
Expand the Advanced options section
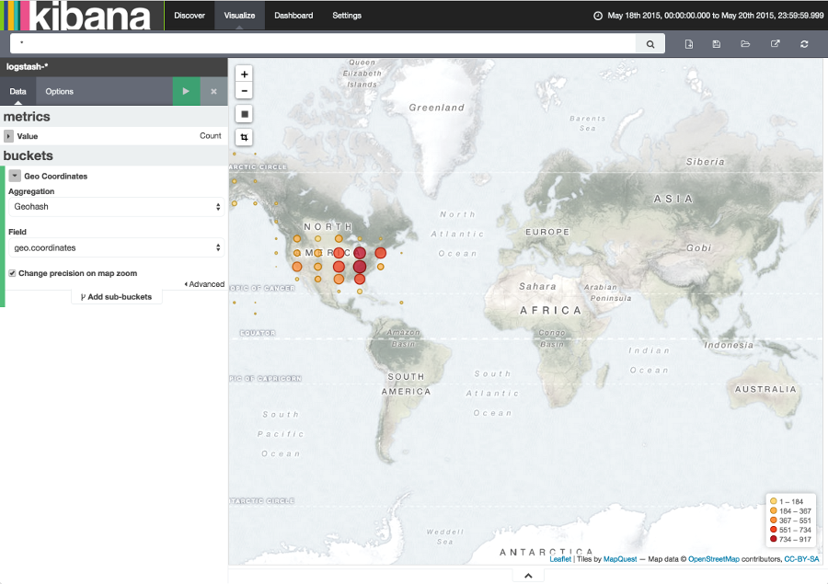coord(204,284)
